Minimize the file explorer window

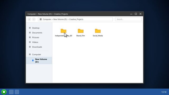tap(131, 14)
